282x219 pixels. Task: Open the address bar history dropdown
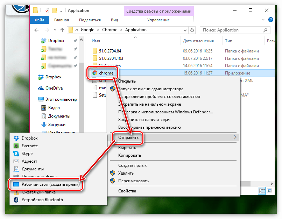click(184, 30)
